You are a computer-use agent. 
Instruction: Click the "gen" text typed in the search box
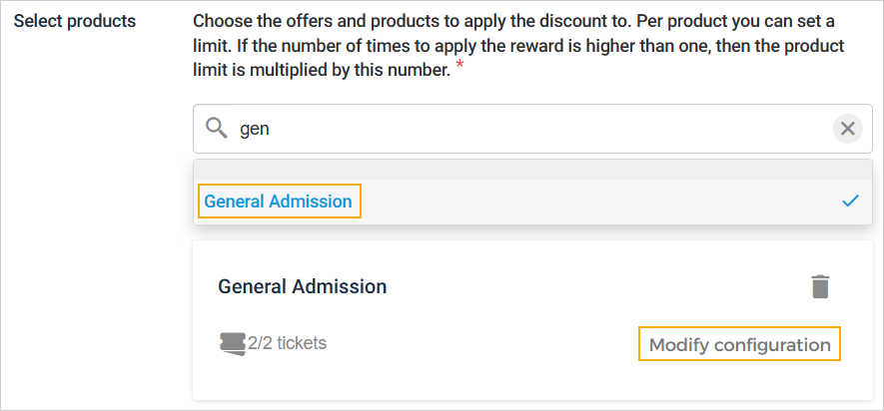click(x=255, y=129)
